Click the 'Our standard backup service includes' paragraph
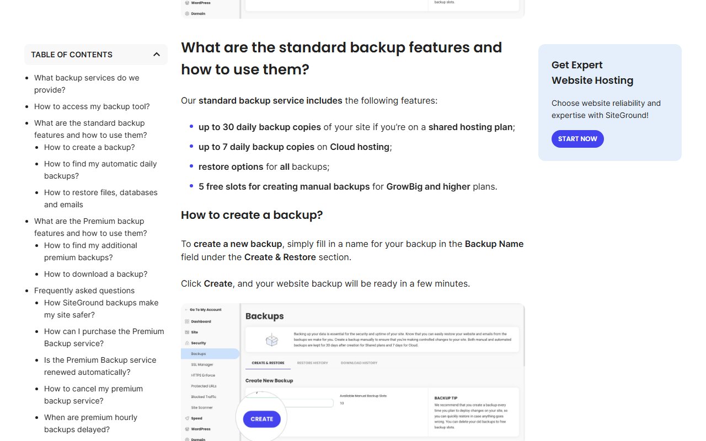Image resolution: width=706 pixels, height=441 pixels. [x=309, y=100]
